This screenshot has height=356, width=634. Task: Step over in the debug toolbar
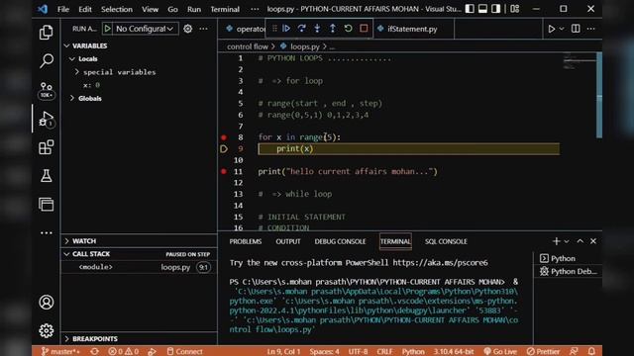click(301, 29)
